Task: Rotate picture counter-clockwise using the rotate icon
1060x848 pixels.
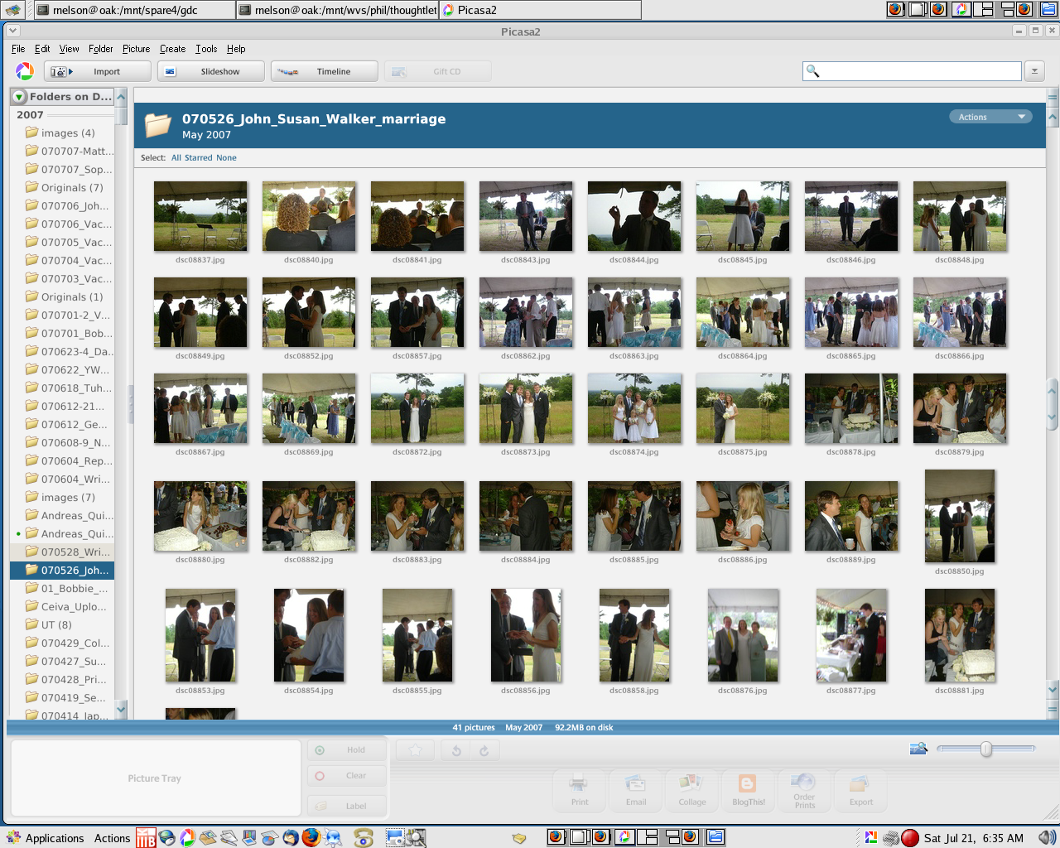Action: pyautogui.click(x=456, y=751)
